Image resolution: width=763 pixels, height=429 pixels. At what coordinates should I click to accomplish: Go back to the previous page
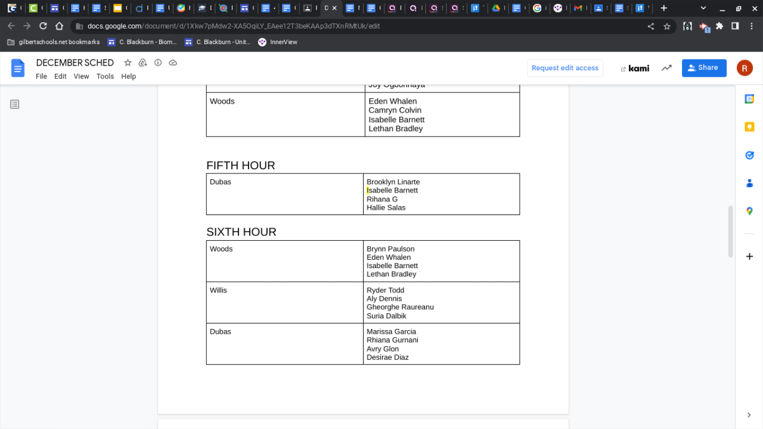(11, 26)
